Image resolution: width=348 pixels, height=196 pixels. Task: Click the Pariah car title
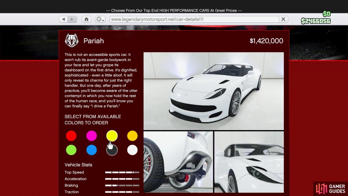coord(94,41)
